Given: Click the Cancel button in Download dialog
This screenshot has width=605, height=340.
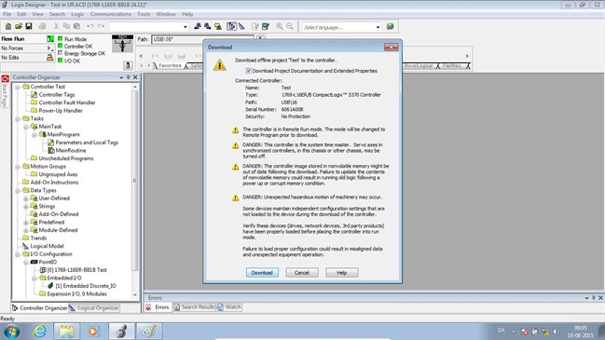Looking at the screenshot, I should (302, 273).
